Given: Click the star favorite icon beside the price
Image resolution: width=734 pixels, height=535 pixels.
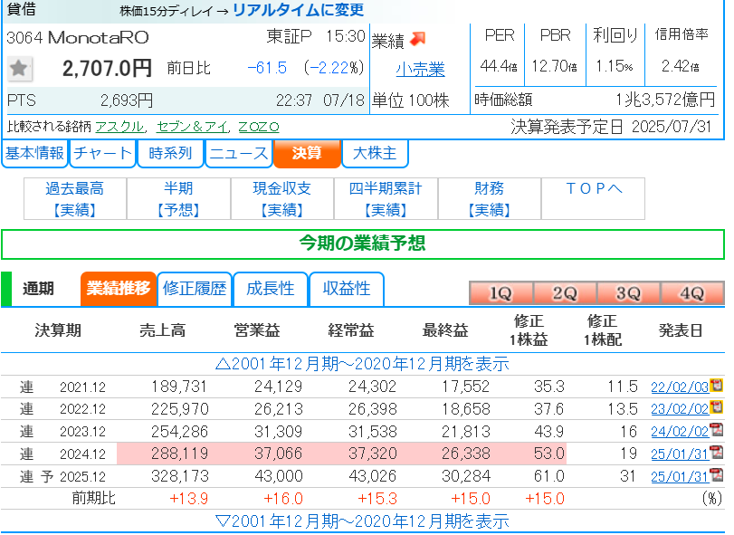Looking at the screenshot, I should (x=20, y=68).
